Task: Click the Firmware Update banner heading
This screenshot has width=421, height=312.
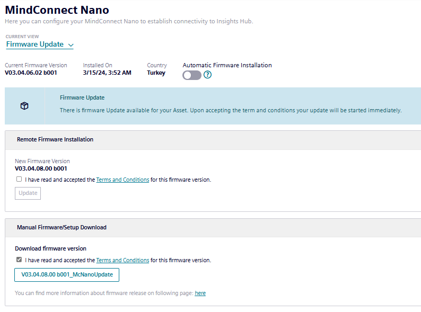Action: tap(82, 97)
